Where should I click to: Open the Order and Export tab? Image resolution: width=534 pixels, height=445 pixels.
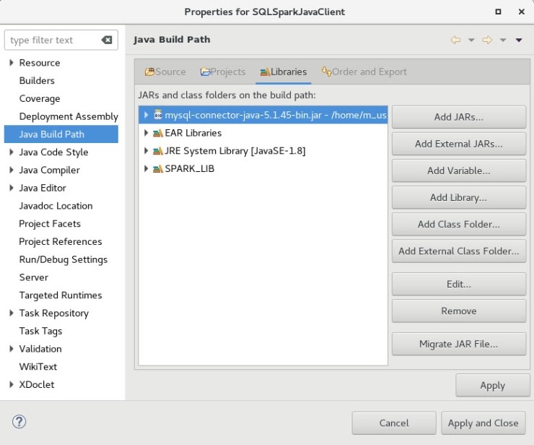[364, 72]
